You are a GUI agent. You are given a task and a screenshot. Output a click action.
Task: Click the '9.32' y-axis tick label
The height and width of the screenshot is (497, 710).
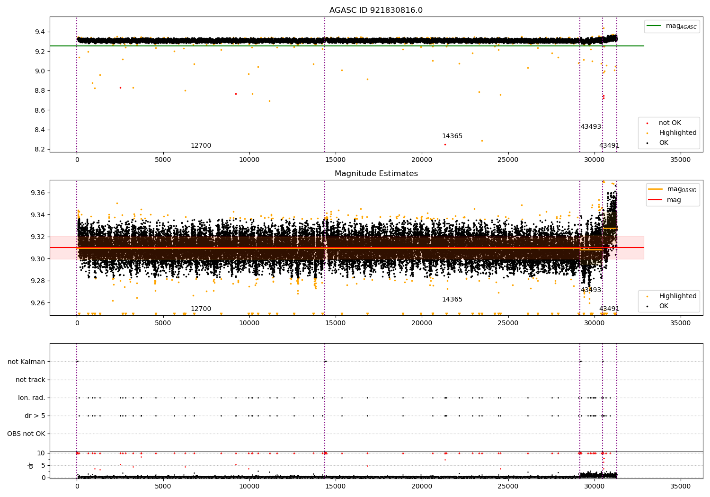click(x=38, y=237)
